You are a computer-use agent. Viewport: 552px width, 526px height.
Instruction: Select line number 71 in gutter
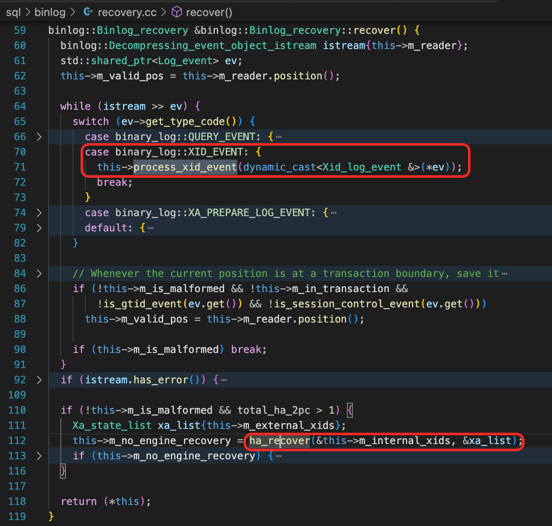(20, 167)
